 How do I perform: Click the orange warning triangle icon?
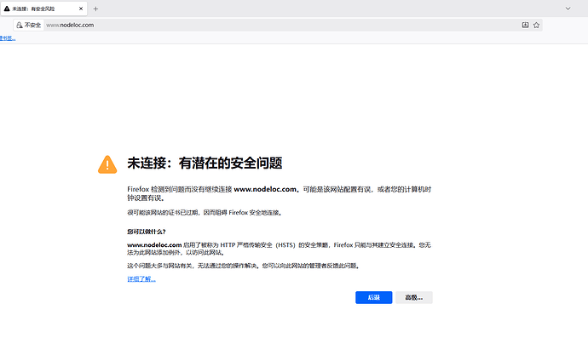click(x=107, y=164)
